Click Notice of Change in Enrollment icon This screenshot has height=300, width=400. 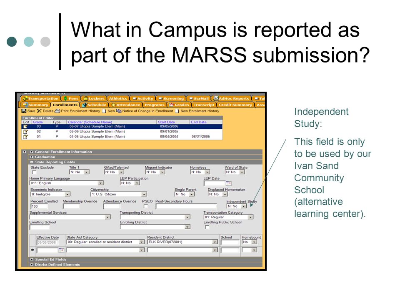click(x=119, y=111)
